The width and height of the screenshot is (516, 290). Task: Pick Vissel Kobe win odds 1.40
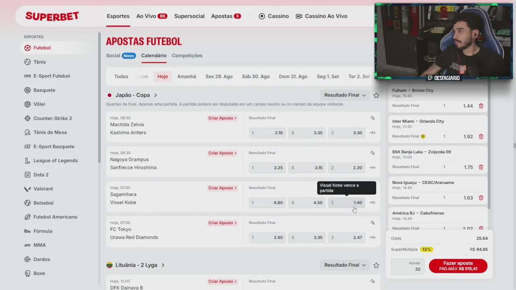[x=347, y=203]
